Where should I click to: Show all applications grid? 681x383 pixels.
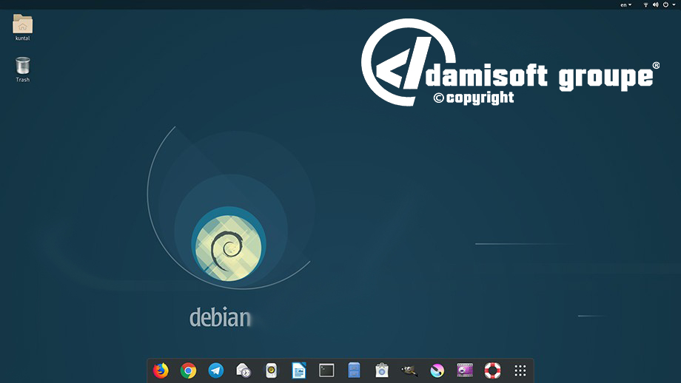[520, 370]
